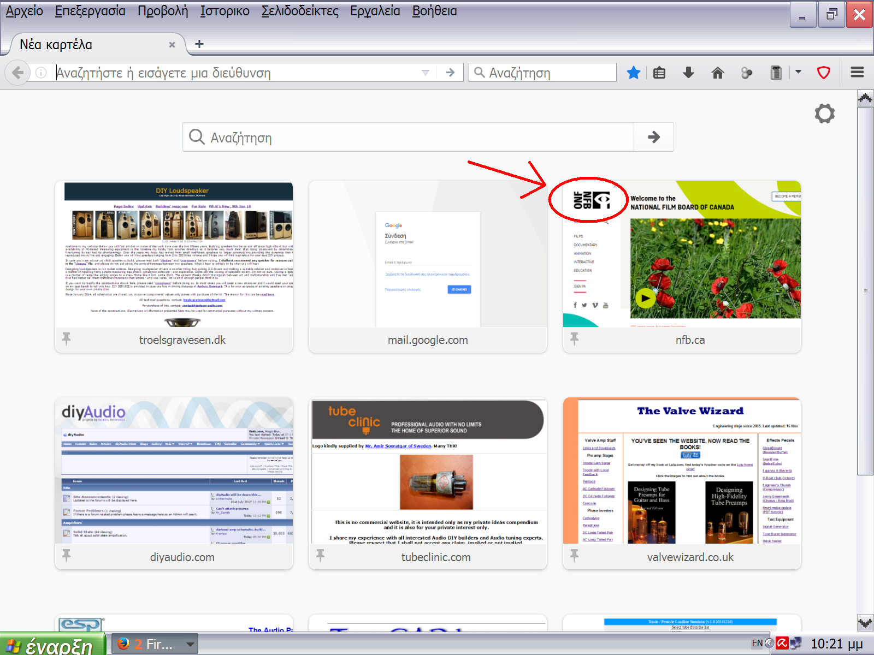Click the red Kaspersky tray icon

tap(782, 644)
